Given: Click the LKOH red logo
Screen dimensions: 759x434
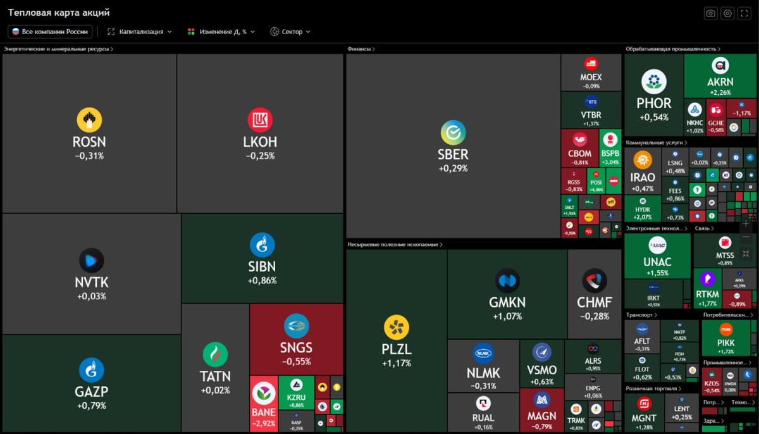Looking at the screenshot, I should coord(260,120).
